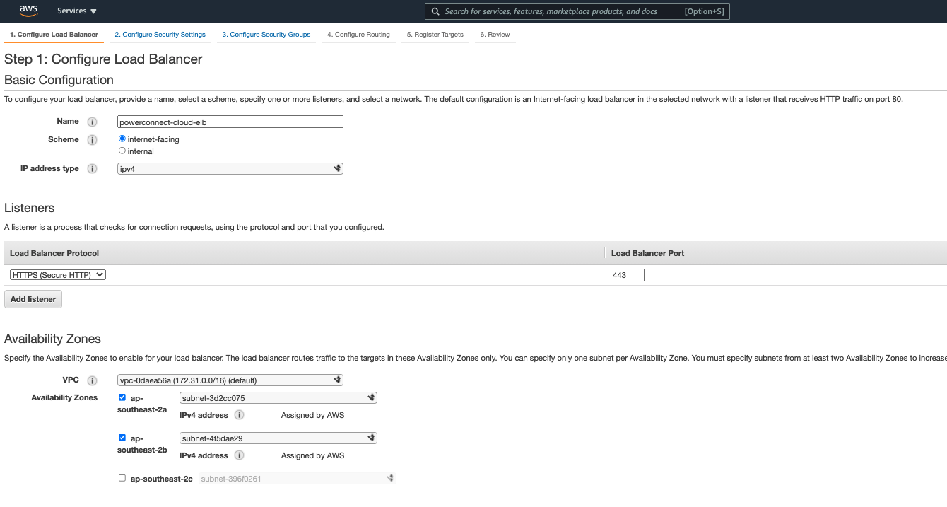Click the AWS logo home icon
The width and height of the screenshot is (947, 507).
28,11
